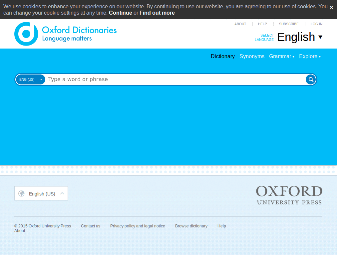
Task: Select the Dictionary tab
Action: [223, 57]
